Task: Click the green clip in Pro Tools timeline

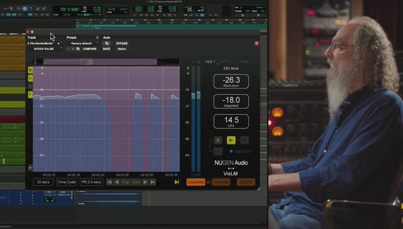Action: [171, 26]
